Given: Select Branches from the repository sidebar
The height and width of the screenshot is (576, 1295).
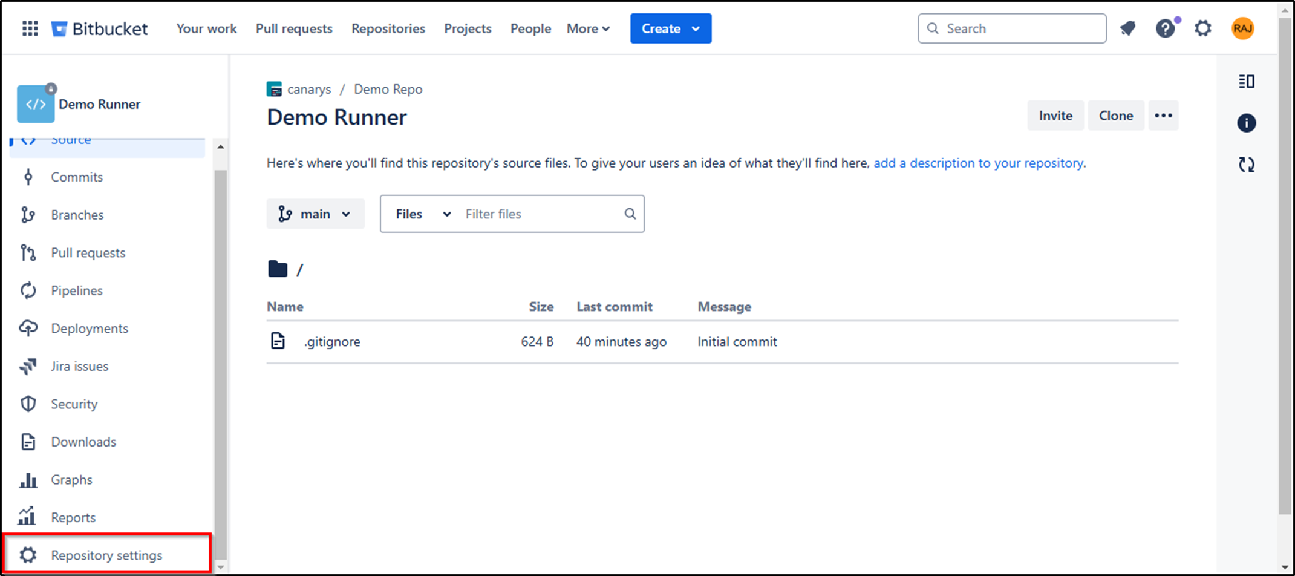Looking at the screenshot, I should pos(77,215).
